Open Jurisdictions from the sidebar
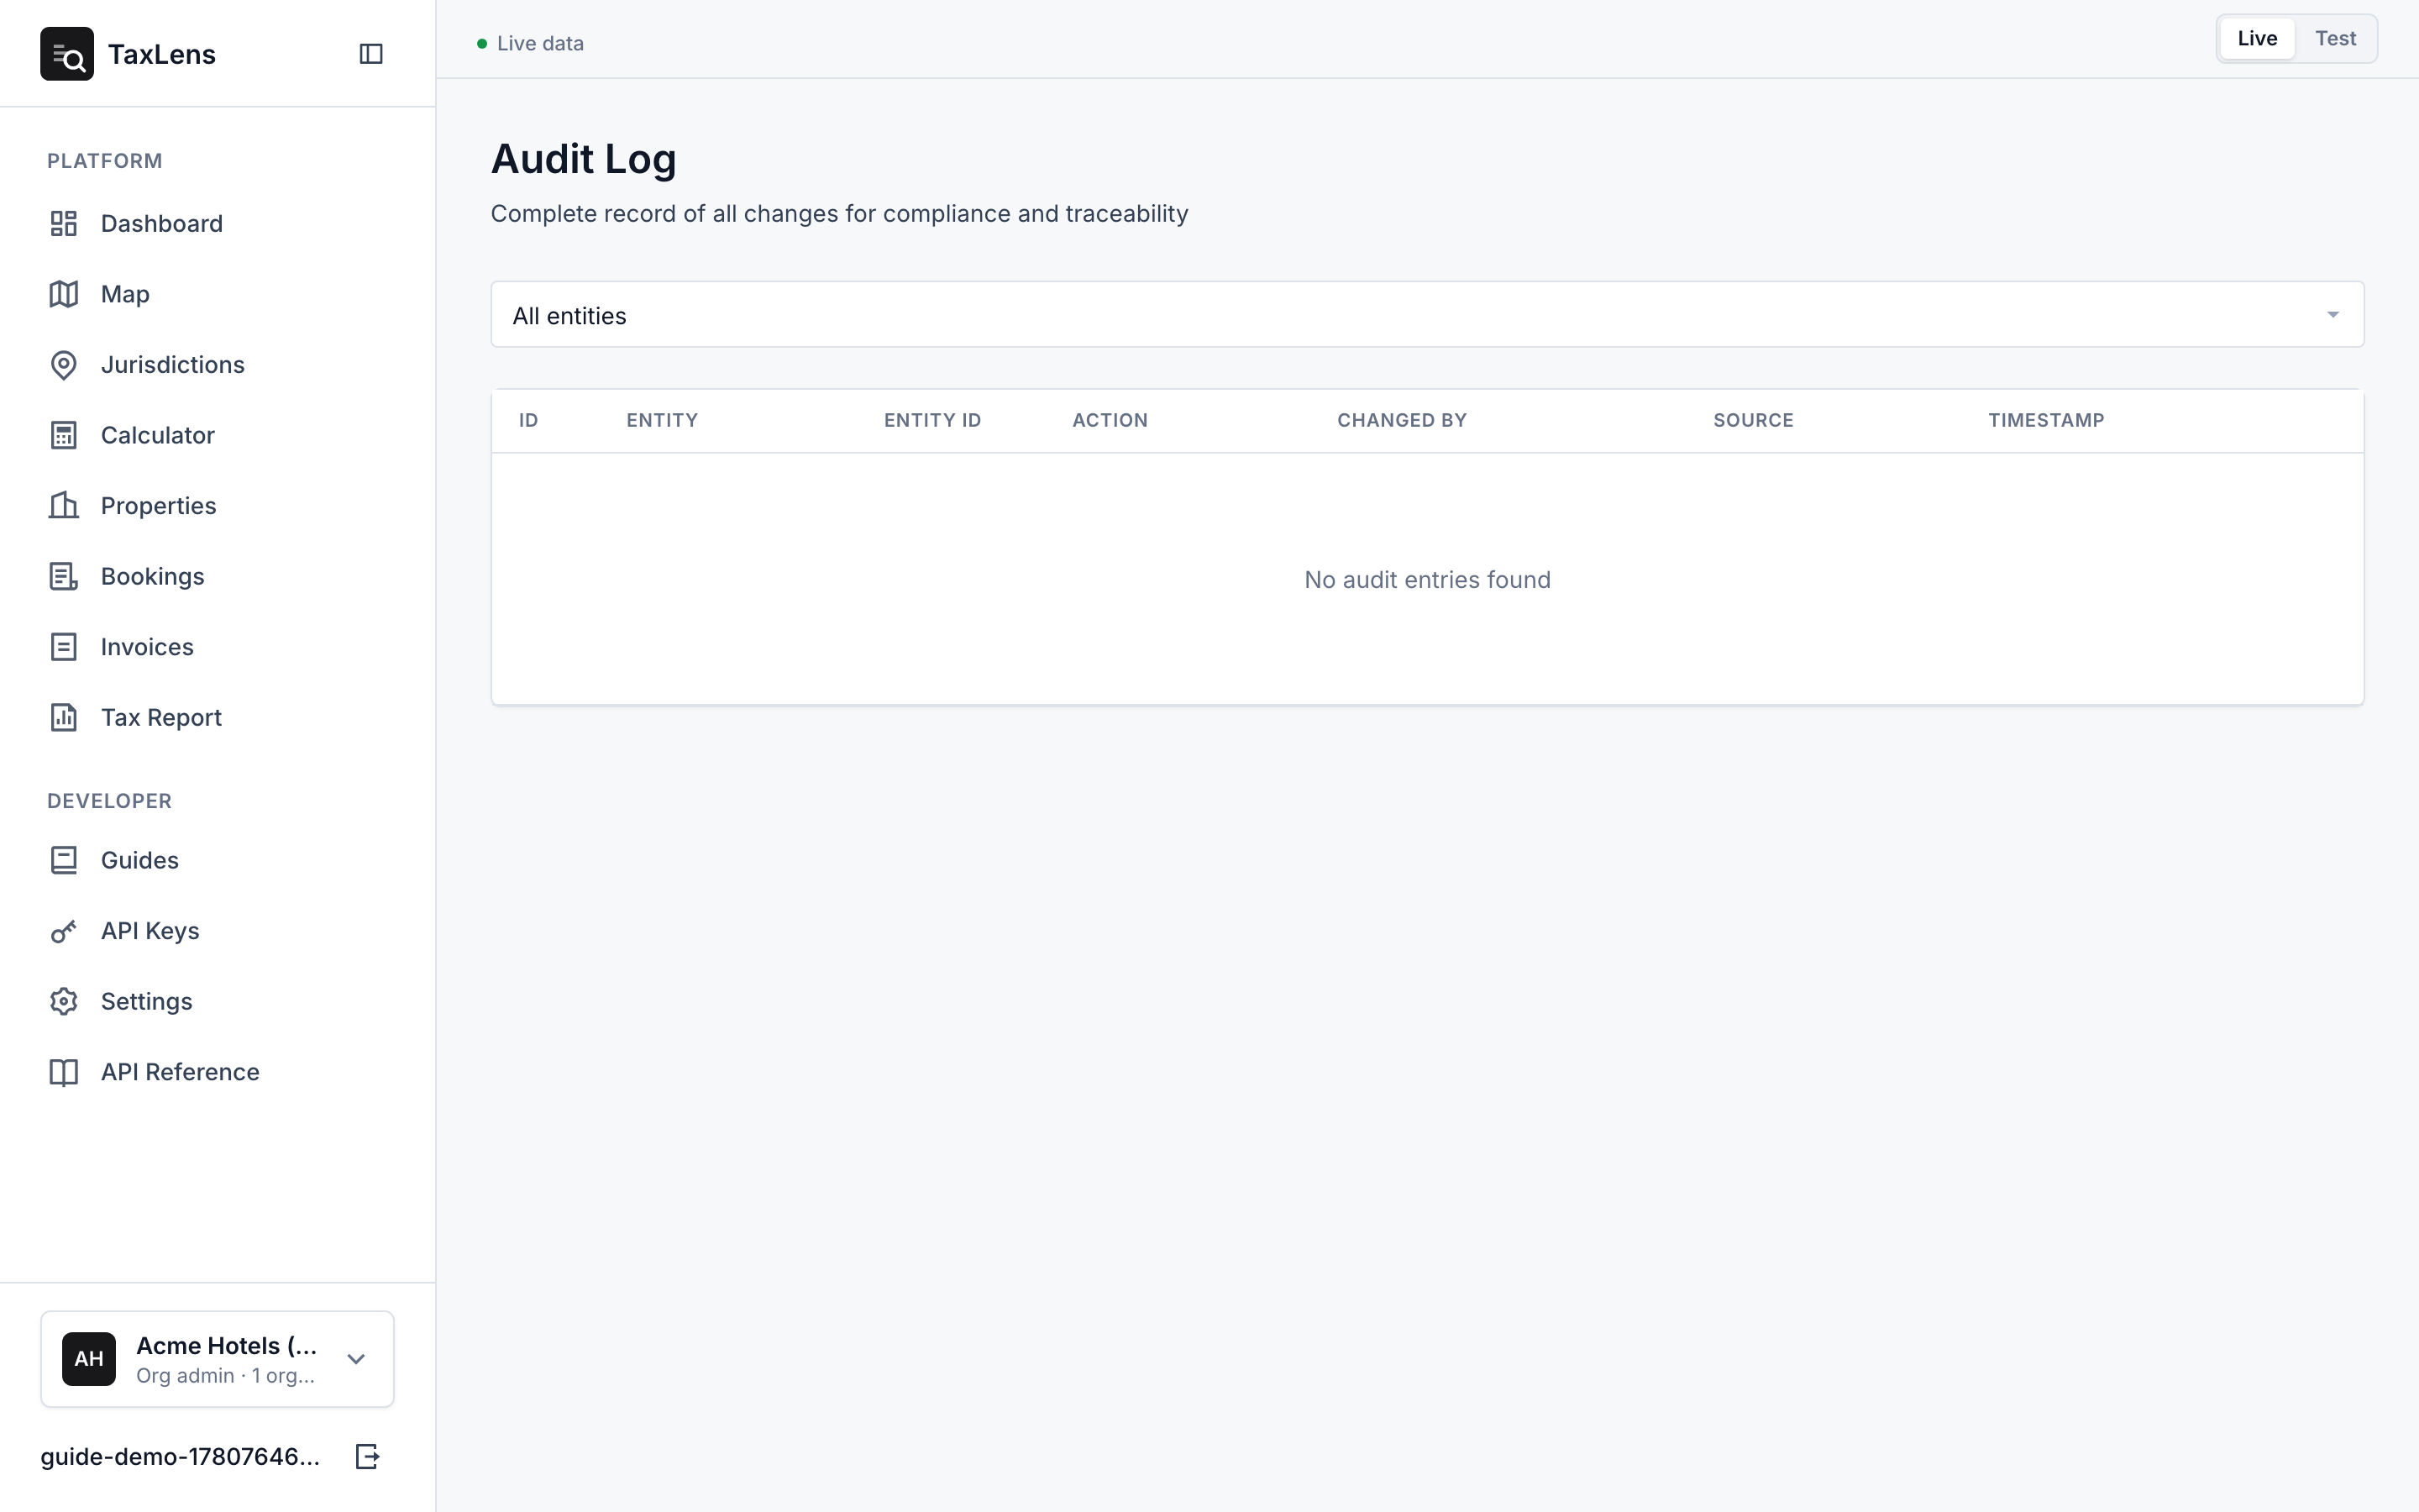Screen dimensions: 2419x1512 click(x=217, y=365)
